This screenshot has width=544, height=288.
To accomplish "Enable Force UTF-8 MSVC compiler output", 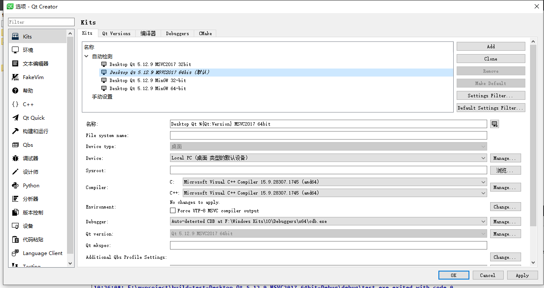I will (173, 210).
